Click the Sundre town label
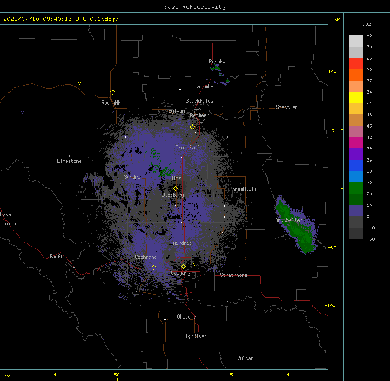This screenshot has height=381, width=390. click(132, 177)
